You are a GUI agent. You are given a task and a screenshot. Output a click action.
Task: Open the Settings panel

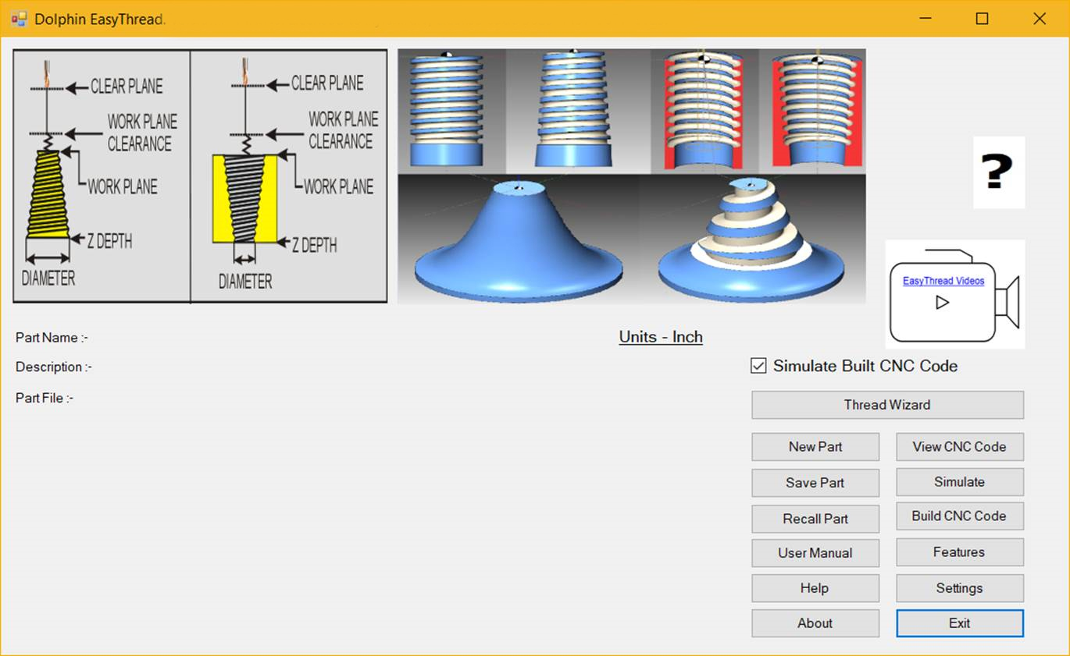coord(959,588)
